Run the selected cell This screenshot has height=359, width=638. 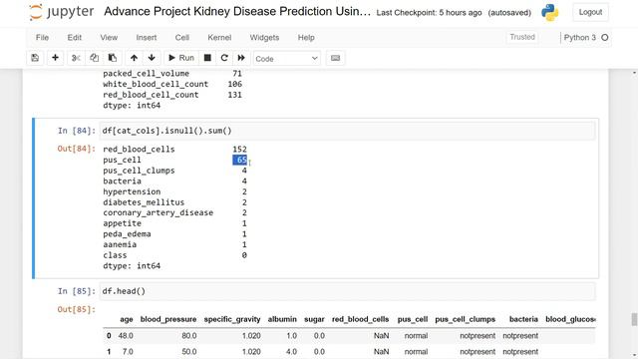coord(181,58)
